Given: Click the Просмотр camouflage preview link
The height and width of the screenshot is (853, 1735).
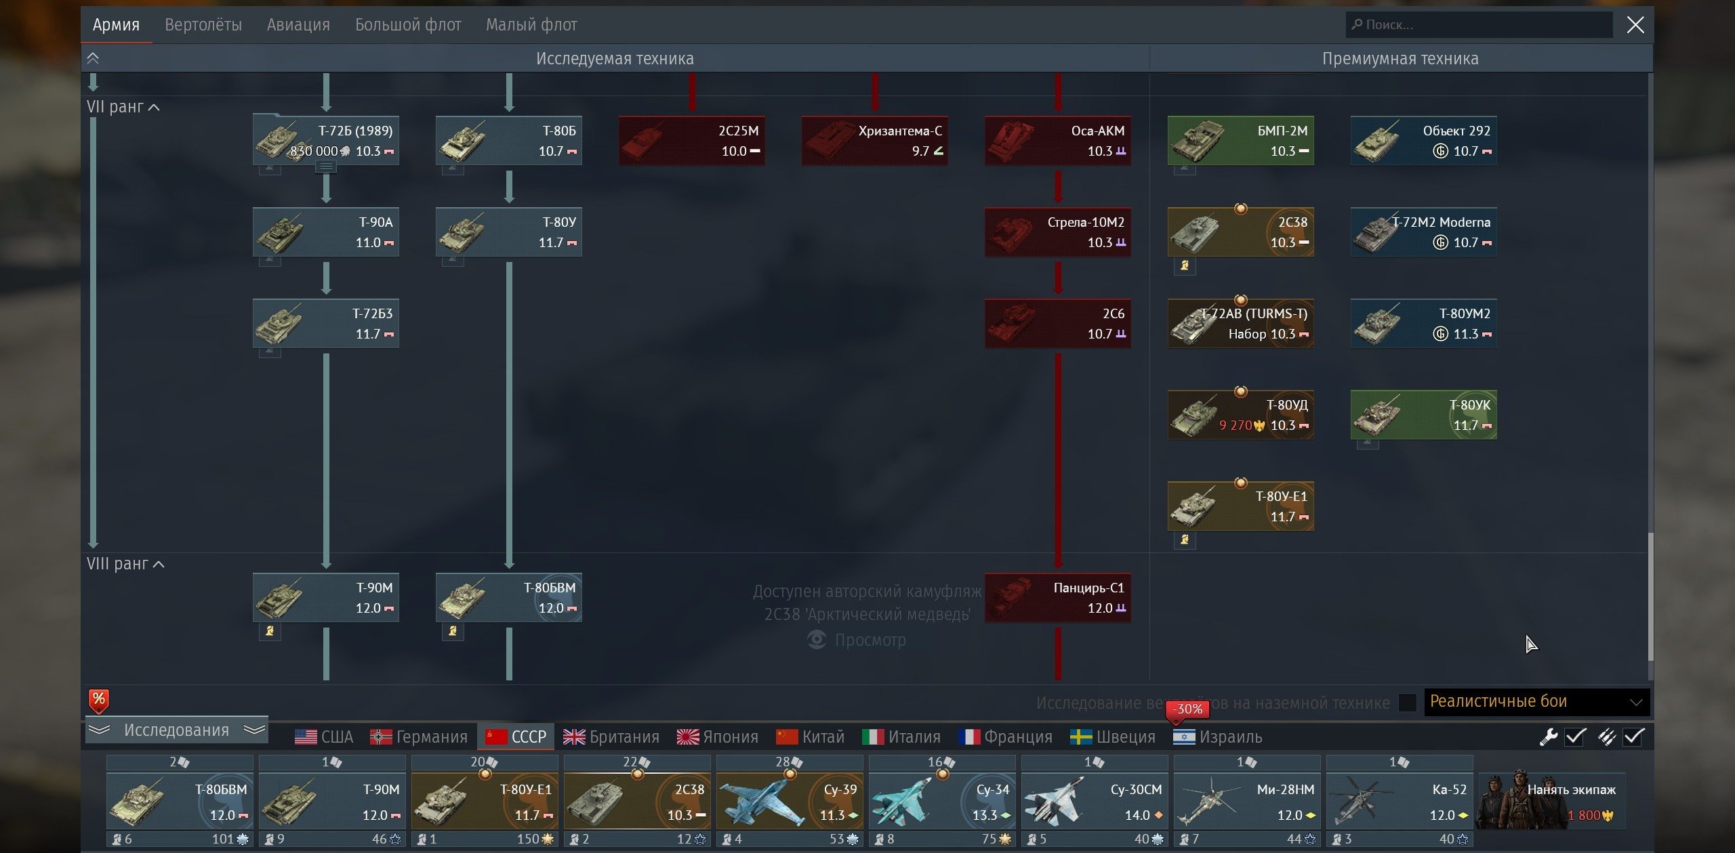Looking at the screenshot, I should [x=857, y=640].
